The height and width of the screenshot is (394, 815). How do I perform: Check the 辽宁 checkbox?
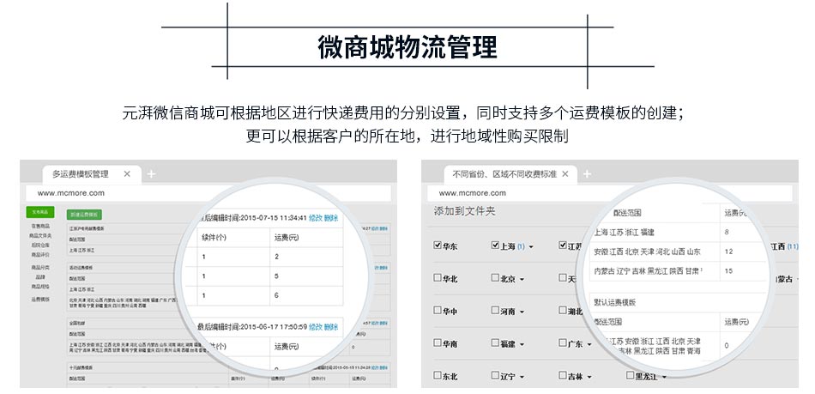coord(495,375)
